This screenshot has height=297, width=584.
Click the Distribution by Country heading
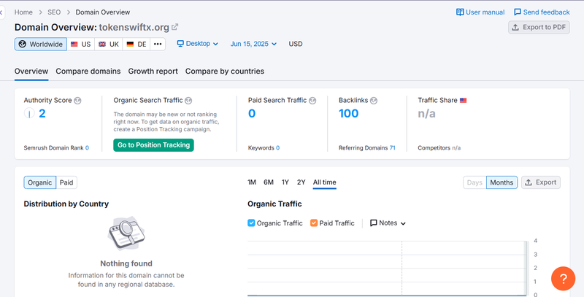(x=66, y=204)
